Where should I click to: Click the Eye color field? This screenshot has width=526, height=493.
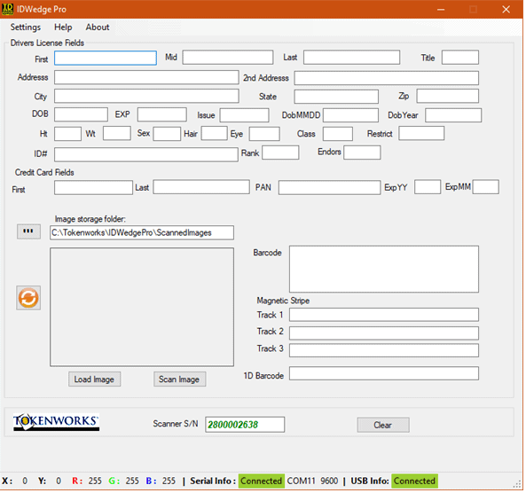click(264, 134)
